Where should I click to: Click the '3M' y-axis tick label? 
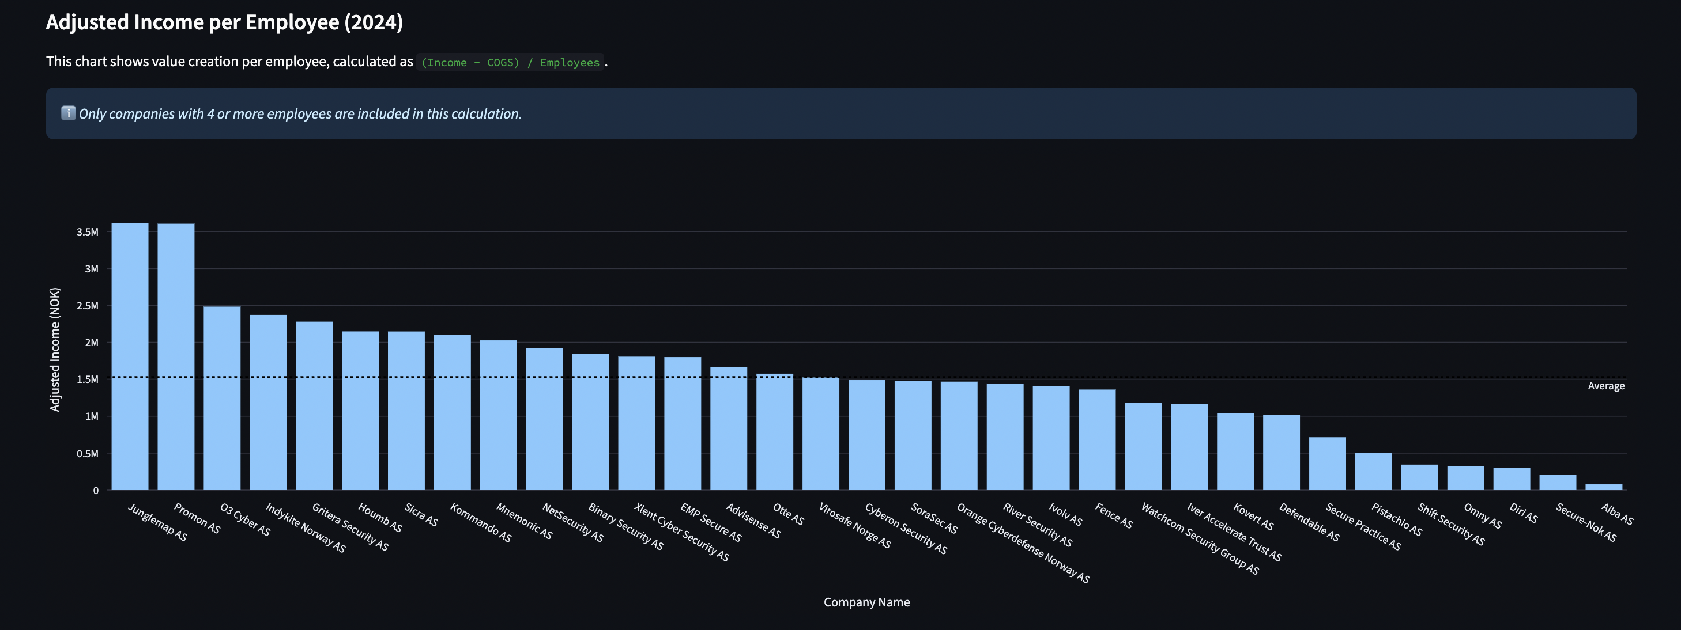click(x=91, y=269)
